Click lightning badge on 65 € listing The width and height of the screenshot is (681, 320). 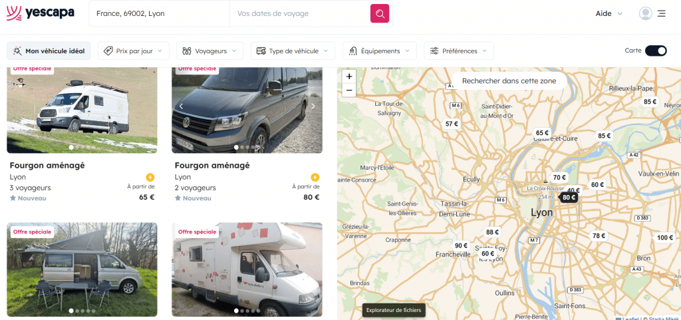(150, 177)
